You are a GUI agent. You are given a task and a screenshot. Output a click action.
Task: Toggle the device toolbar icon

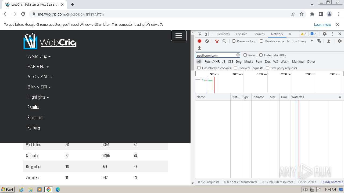pos(207,34)
